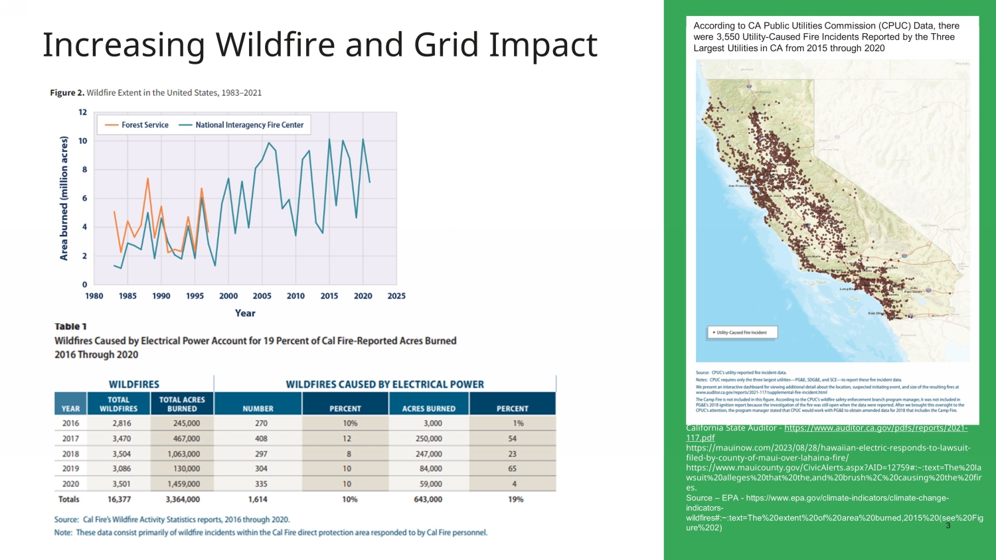The width and height of the screenshot is (996, 560).
Task: Click the Cal Fire source note below table
Action: (172, 520)
